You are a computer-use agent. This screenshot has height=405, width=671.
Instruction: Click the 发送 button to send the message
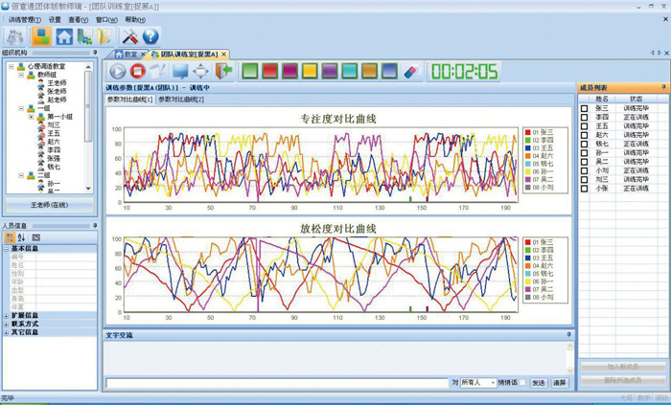(x=538, y=382)
